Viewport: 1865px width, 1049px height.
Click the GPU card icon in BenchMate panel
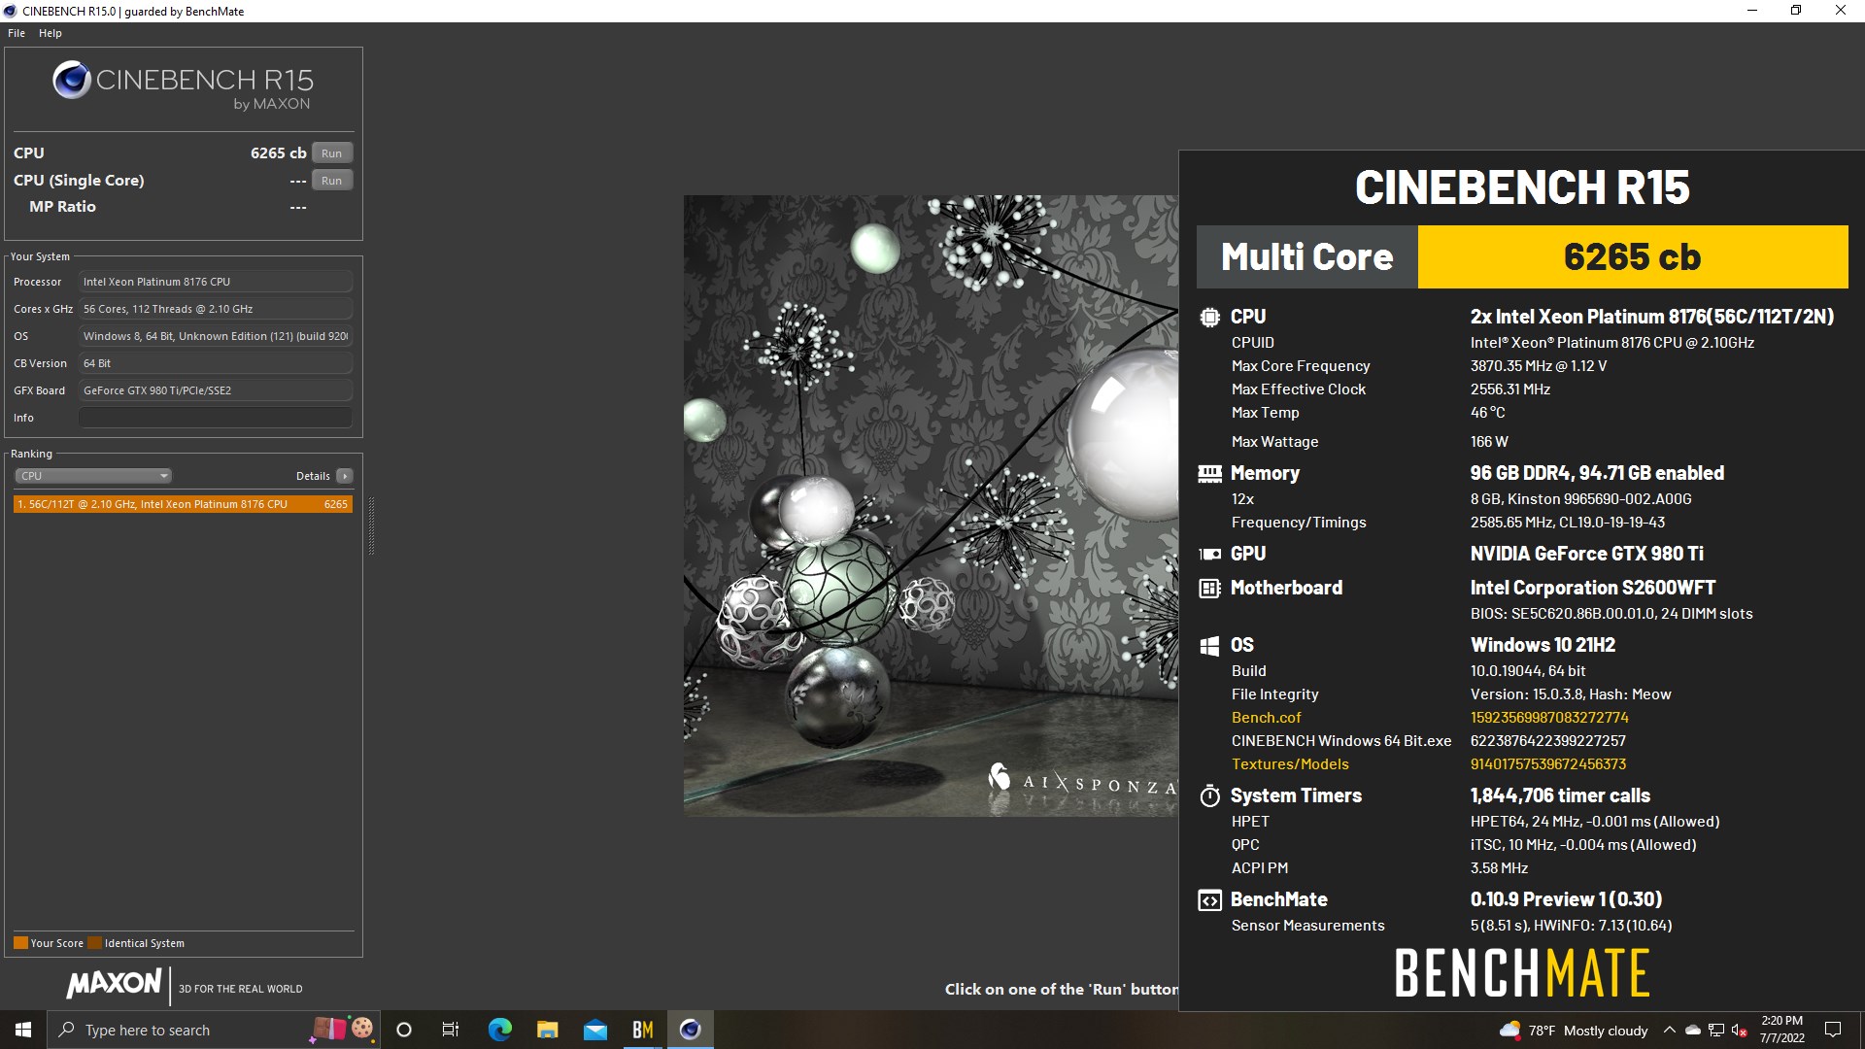coord(1209,554)
